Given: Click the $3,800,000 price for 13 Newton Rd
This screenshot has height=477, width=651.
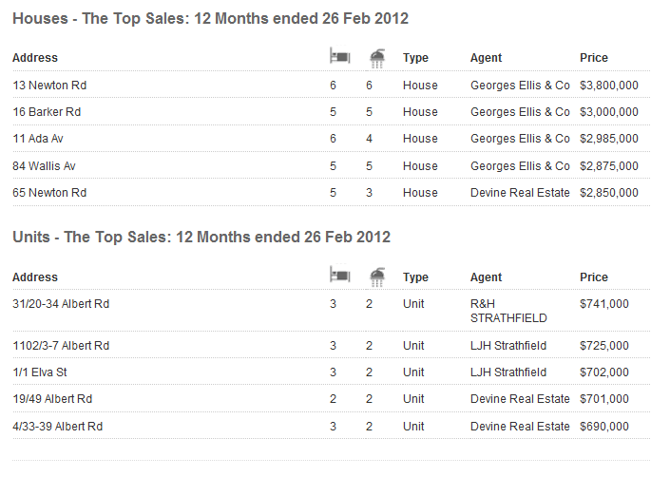Looking at the screenshot, I should click(609, 86).
